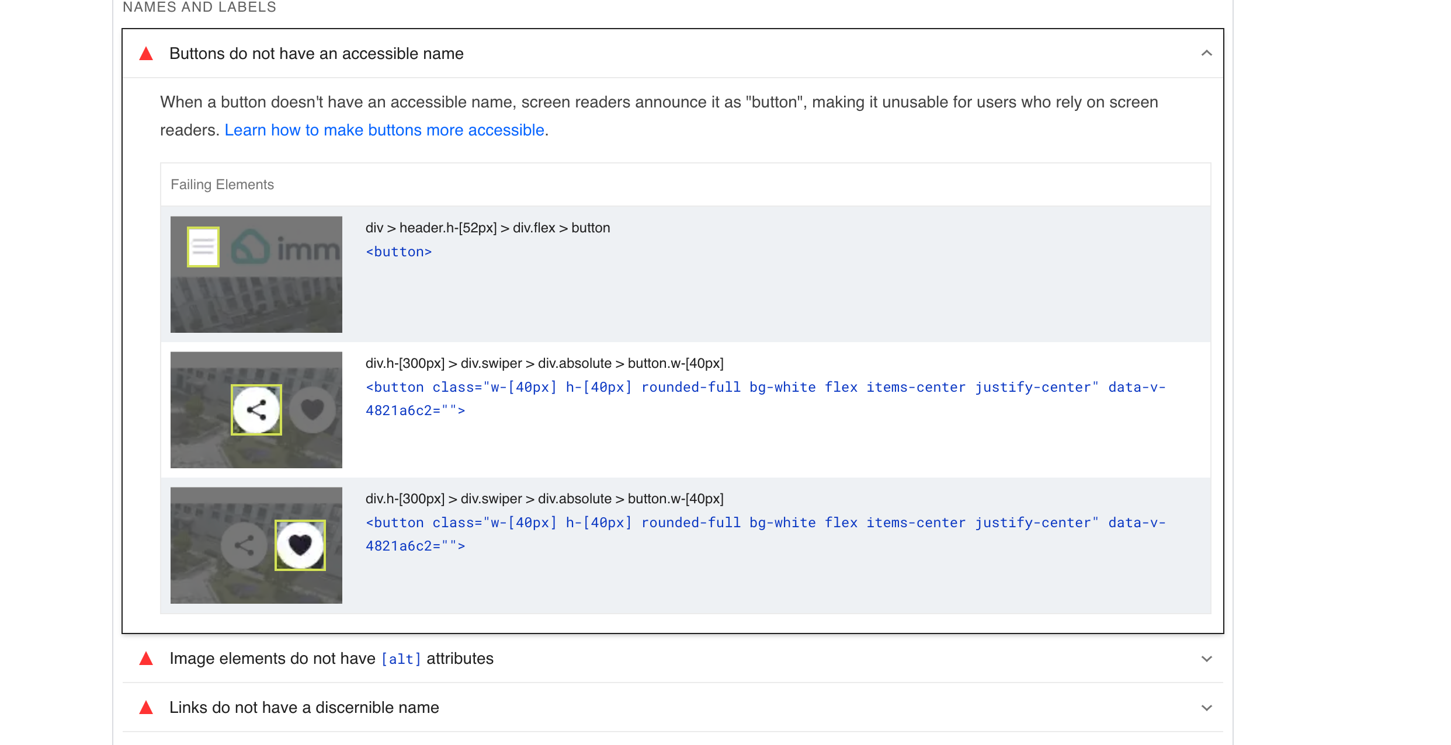Viewport: 1451px width, 745px height.
Task: Click the highlighted heart icon in third thumbnail
Action: click(x=300, y=545)
